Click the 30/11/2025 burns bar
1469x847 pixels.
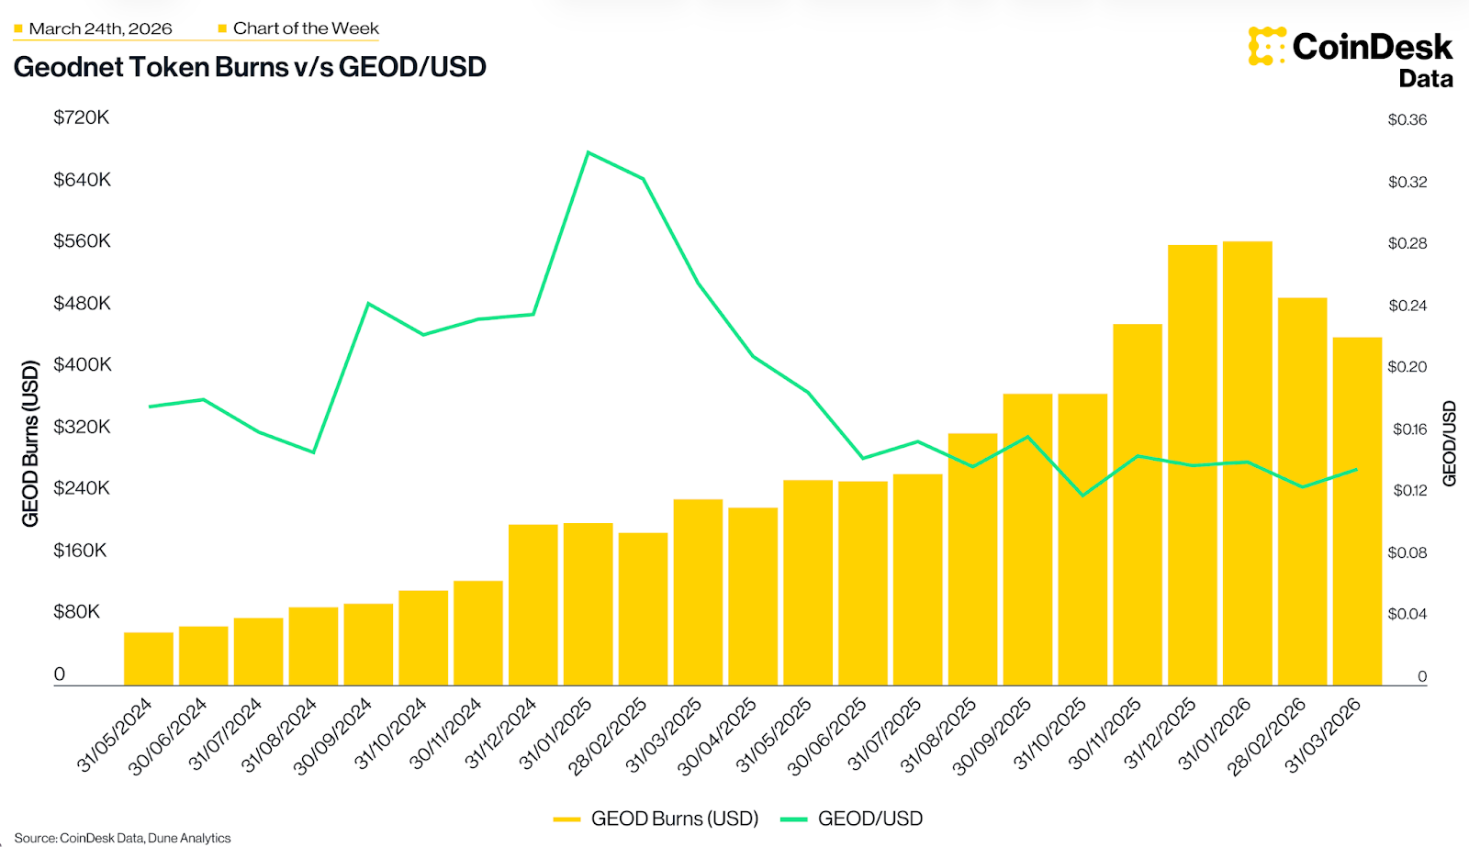click(1137, 505)
